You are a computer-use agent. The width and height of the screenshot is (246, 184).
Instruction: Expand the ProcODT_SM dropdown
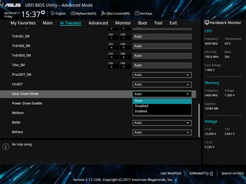162,75
